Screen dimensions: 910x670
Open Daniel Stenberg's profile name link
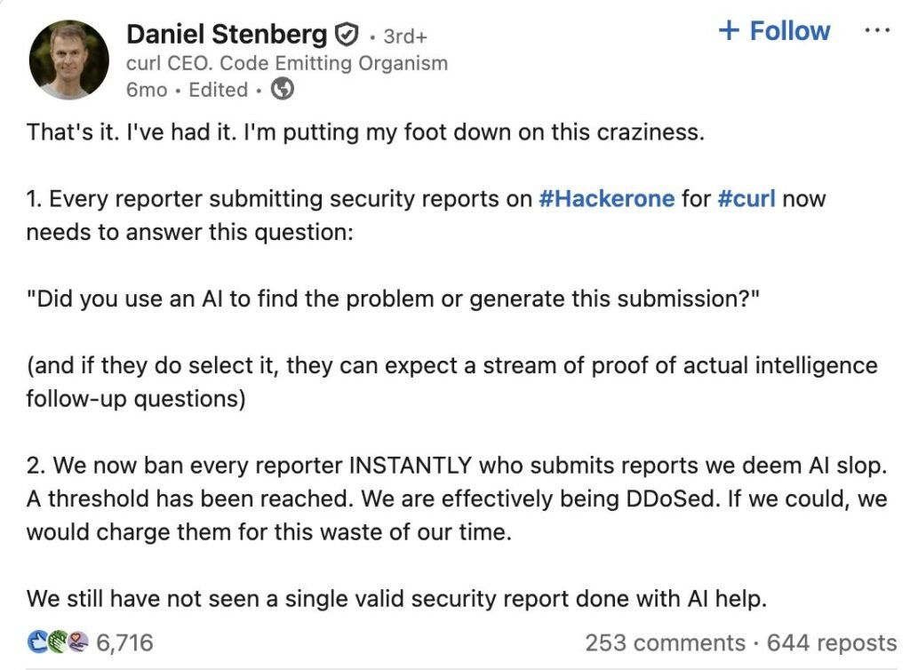click(x=227, y=35)
